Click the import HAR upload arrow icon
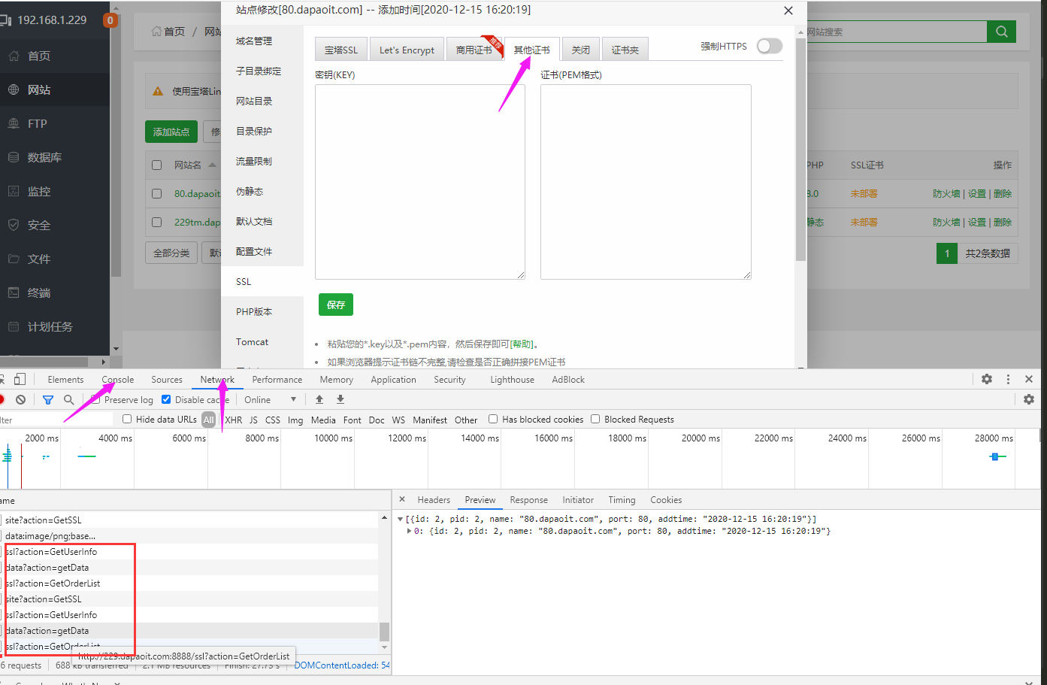Screen dimensions: 1047x685 point(319,399)
